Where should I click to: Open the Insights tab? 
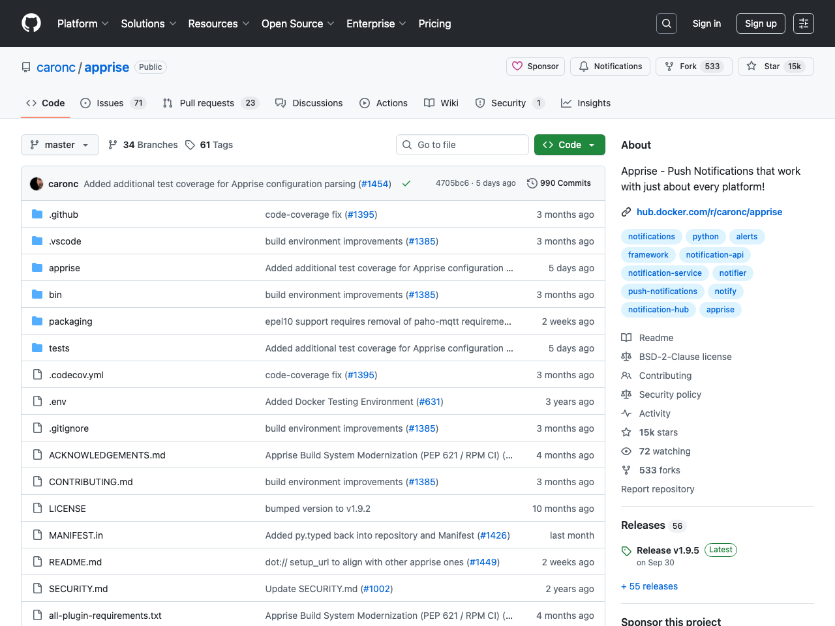(585, 102)
